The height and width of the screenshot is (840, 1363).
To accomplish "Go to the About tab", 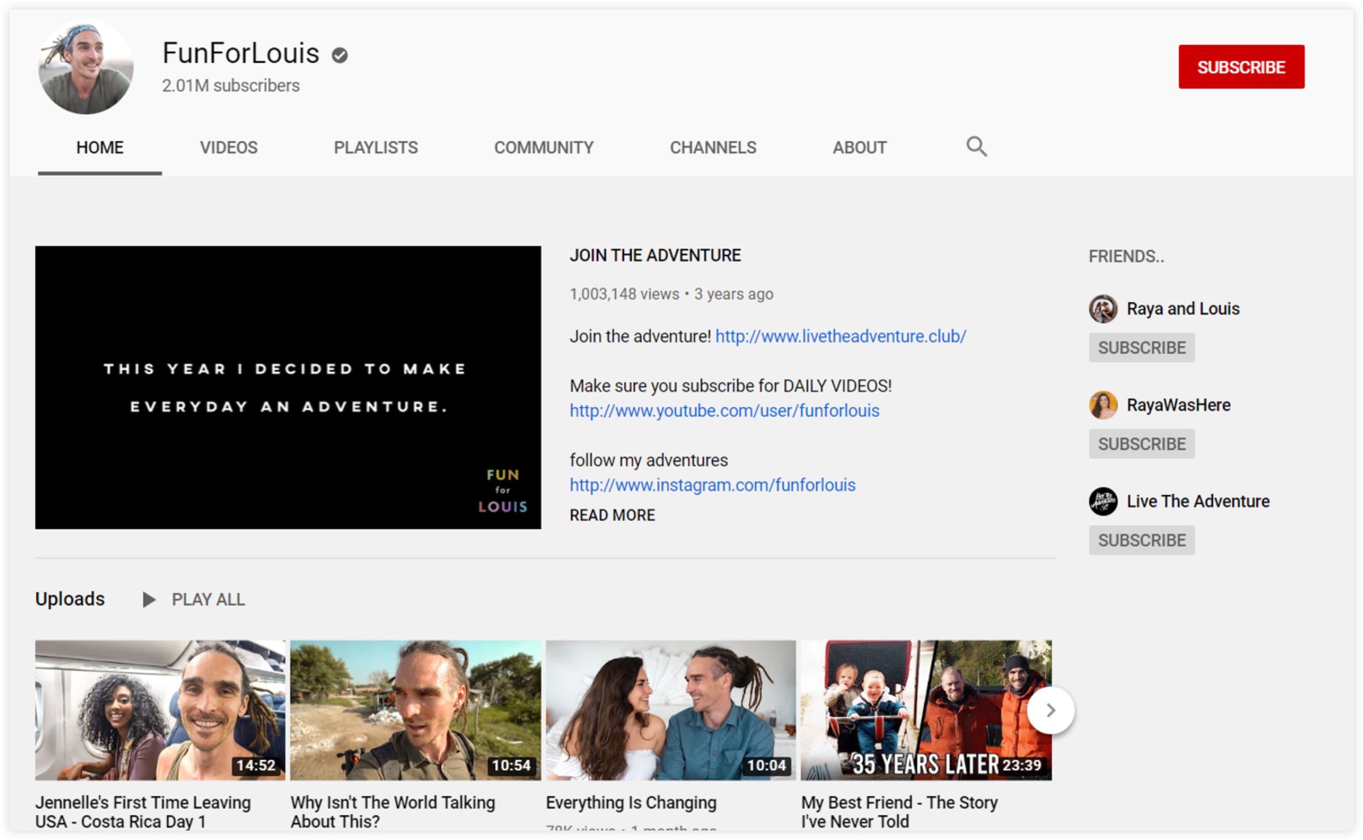I will coord(859,148).
